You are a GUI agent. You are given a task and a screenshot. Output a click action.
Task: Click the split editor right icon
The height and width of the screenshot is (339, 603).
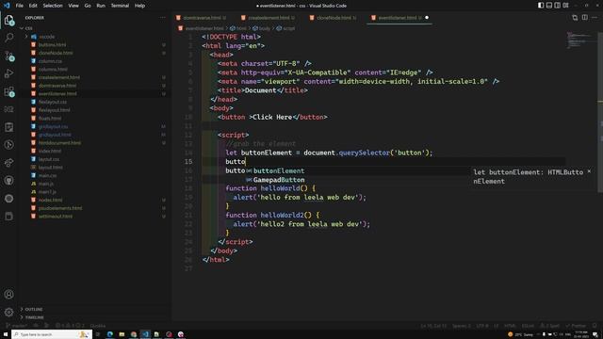click(x=584, y=18)
